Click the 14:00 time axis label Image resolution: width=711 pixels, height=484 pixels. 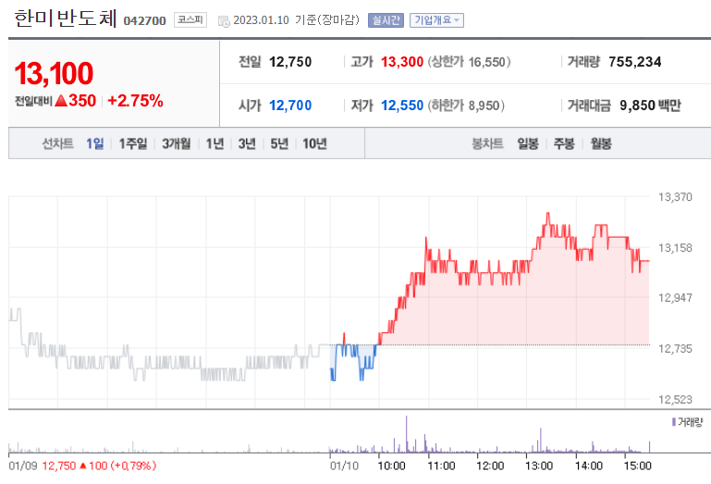(x=589, y=465)
